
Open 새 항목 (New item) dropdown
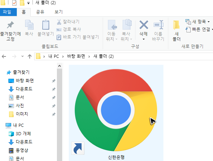coord(198,22)
